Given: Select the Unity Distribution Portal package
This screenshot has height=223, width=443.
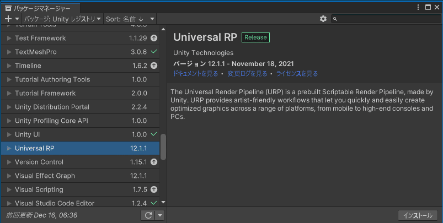Looking at the screenshot, I should point(81,107).
